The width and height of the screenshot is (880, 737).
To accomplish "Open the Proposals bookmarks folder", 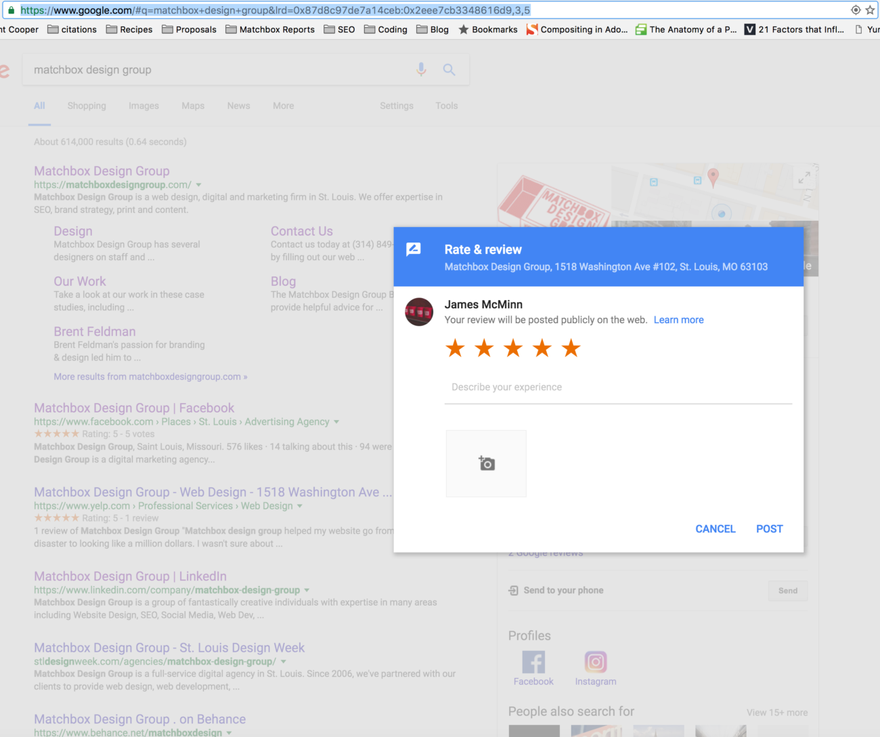I will (190, 29).
